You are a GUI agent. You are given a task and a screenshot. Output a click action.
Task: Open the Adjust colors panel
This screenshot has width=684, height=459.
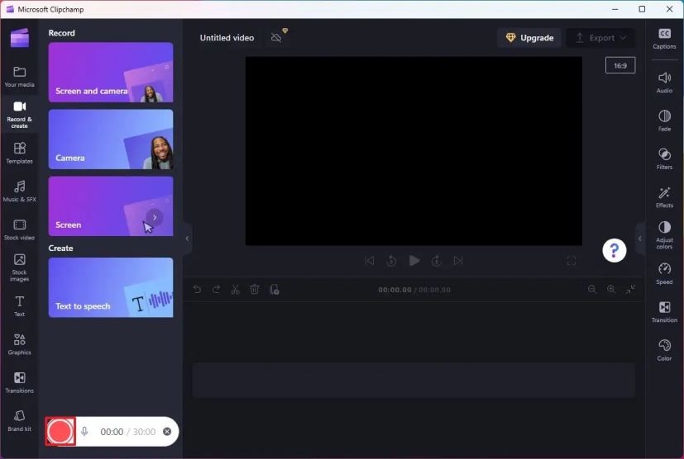click(664, 235)
